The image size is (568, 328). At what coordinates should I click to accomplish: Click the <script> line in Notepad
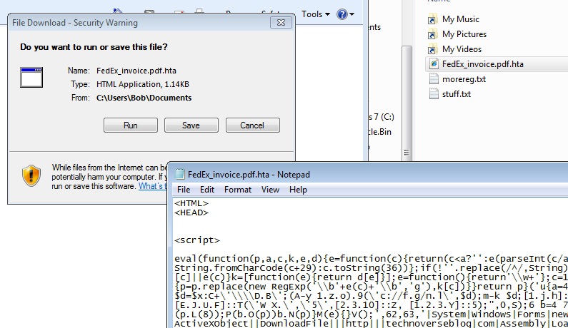(197, 240)
